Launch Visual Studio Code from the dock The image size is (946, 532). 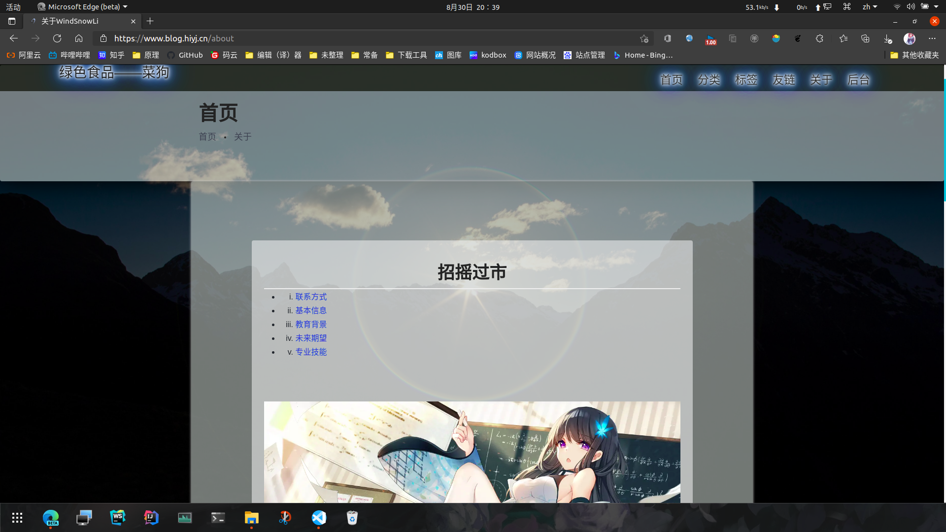pos(319,518)
